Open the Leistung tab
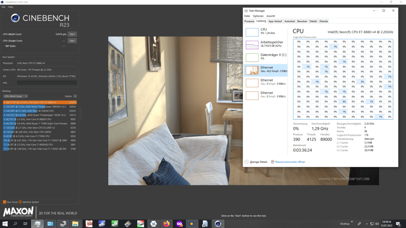406x228 pixels. [x=261, y=21]
